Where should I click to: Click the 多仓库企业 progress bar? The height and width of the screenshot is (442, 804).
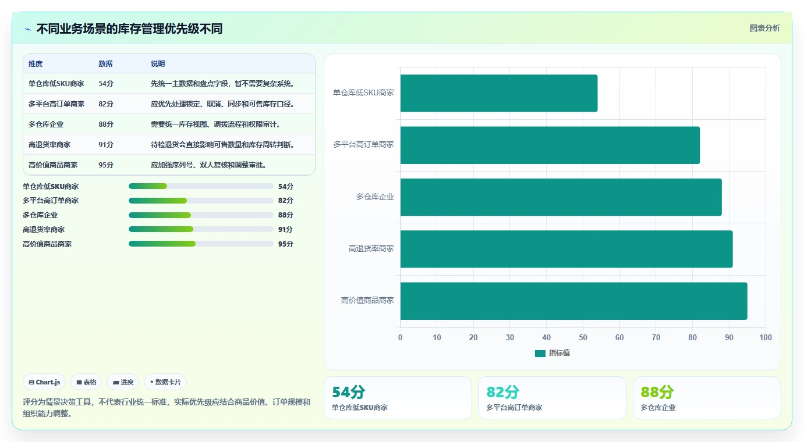201,215
